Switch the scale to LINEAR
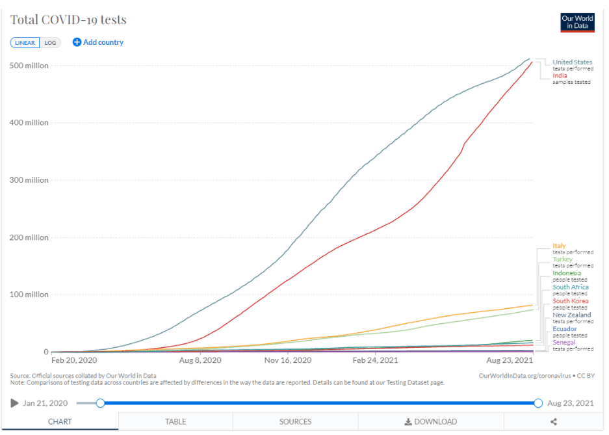Screen dimensions: 609x435 (x=25, y=43)
